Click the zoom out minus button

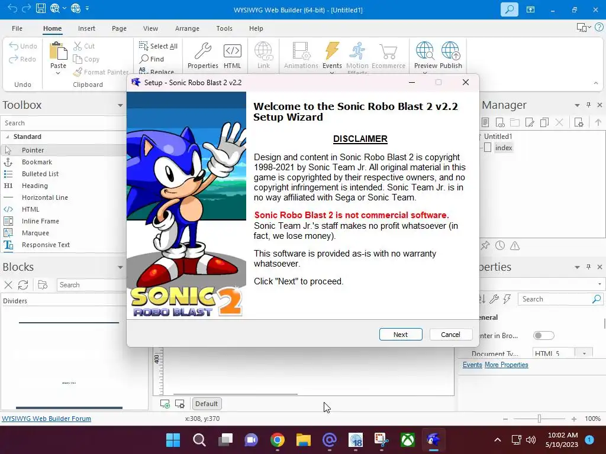(505, 419)
